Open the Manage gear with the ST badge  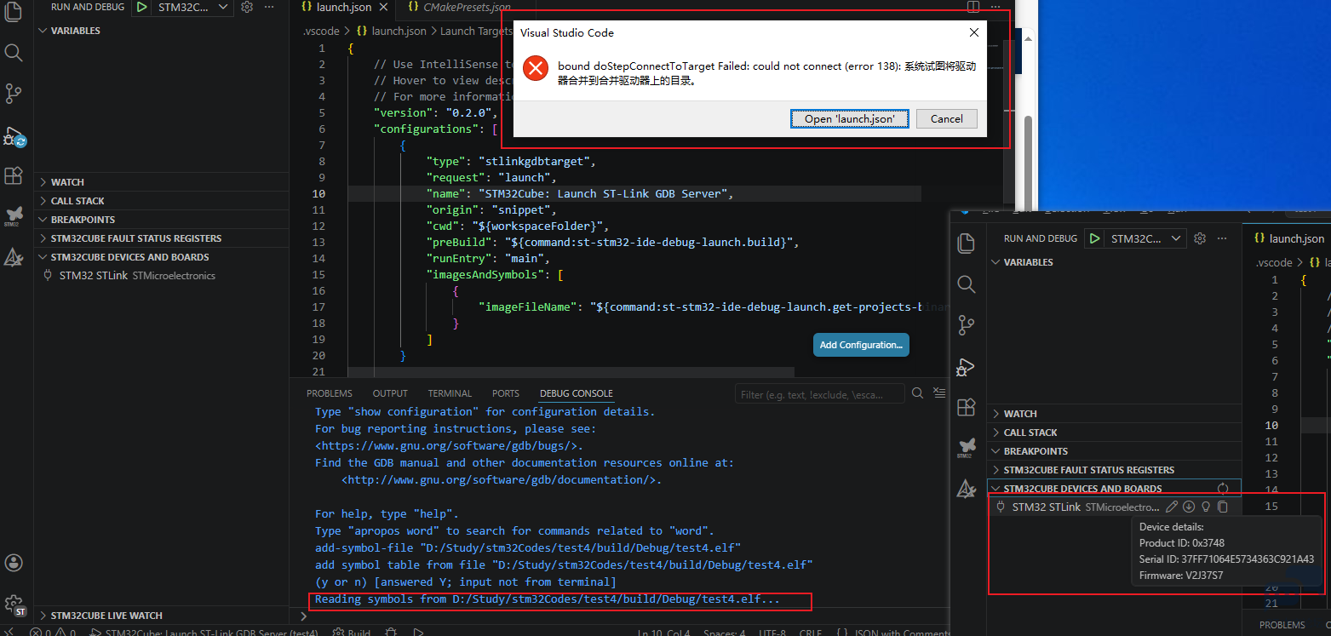14,605
